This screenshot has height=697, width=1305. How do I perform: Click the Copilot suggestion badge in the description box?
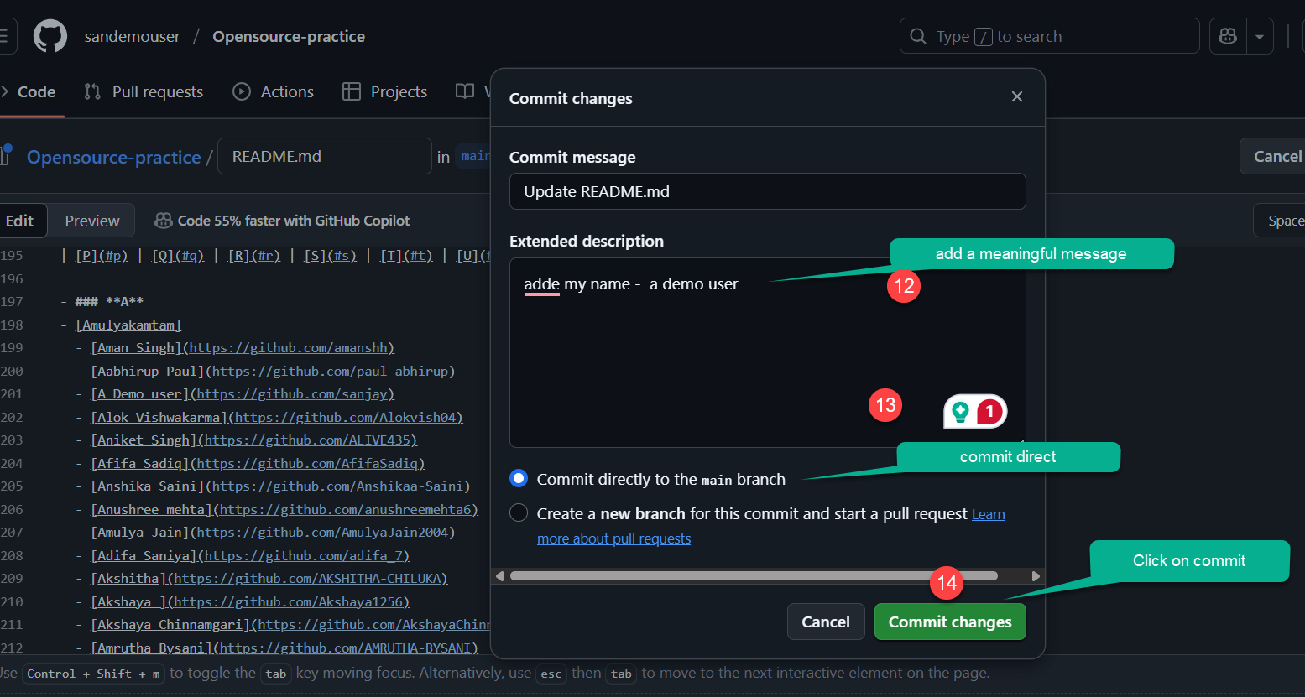(x=974, y=411)
